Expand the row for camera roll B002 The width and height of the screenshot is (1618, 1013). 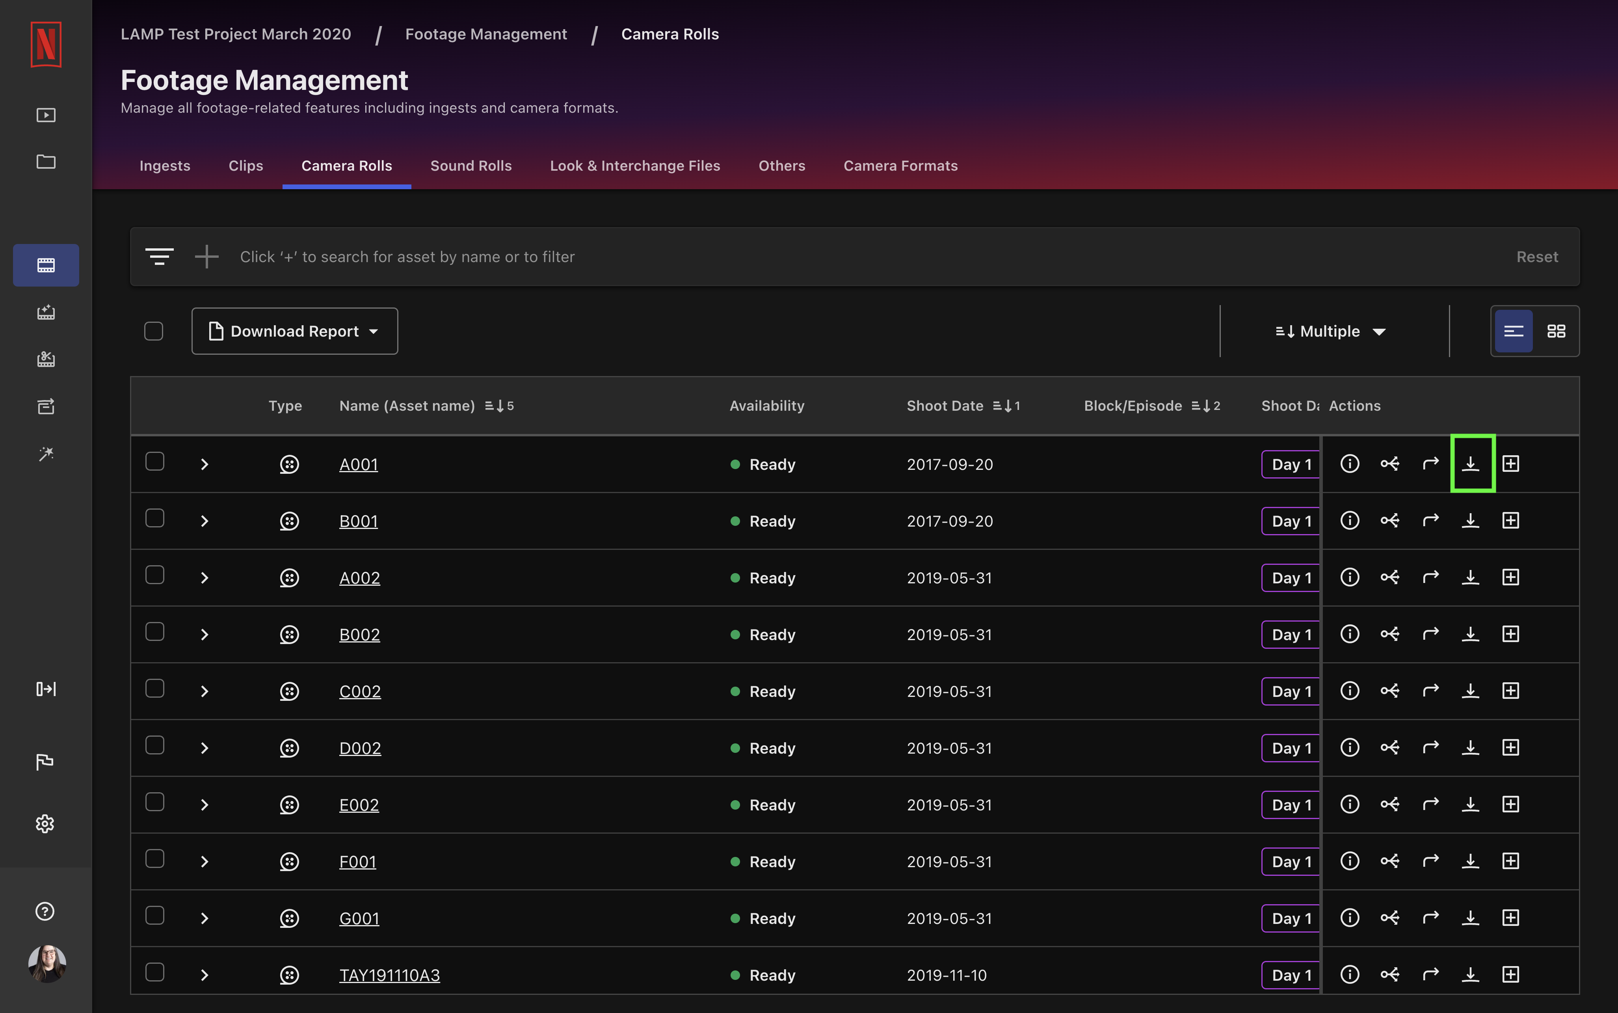point(204,634)
